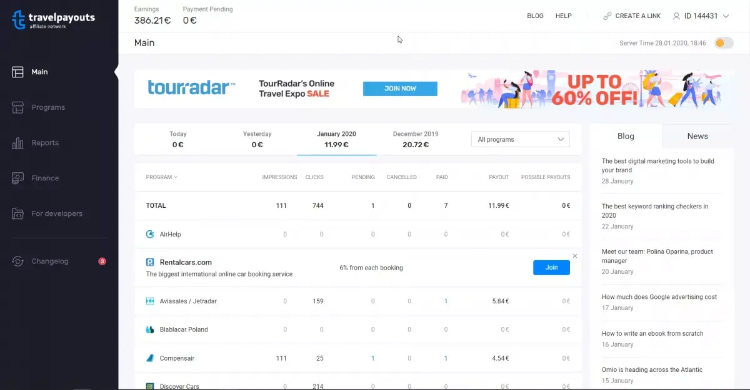Click the Blablacar Poland icon
The height and width of the screenshot is (390, 750).
(x=150, y=329)
